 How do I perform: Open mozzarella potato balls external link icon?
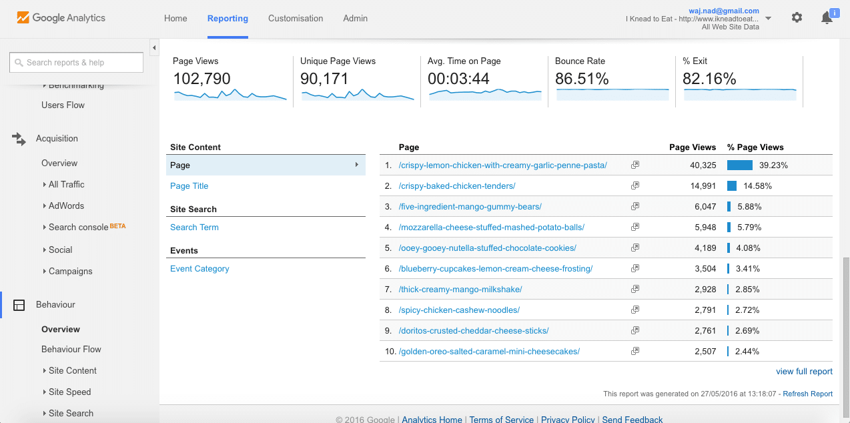(x=635, y=227)
